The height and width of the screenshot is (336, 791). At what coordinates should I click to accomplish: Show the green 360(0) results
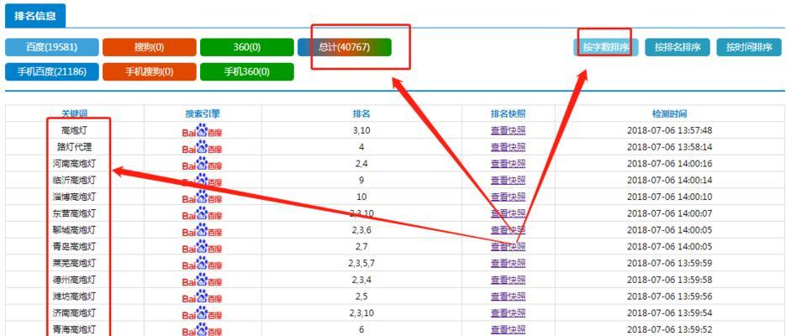(246, 47)
